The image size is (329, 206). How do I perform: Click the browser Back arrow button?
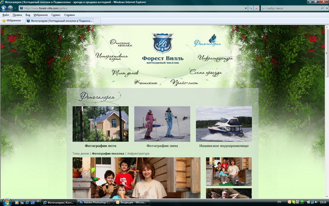pyautogui.click(x=4, y=8)
